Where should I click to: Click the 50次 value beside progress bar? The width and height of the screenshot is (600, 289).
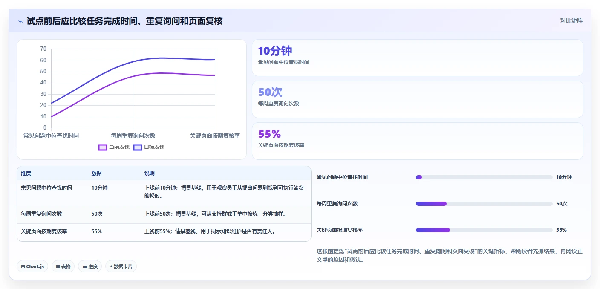pyautogui.click(x=562, y=204)
